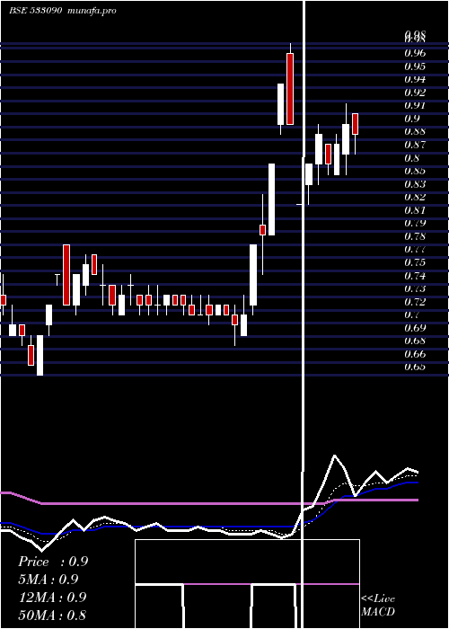Click the 0.82 price axis label
Viewport: 449px width, 629px height.
point(415,197)
